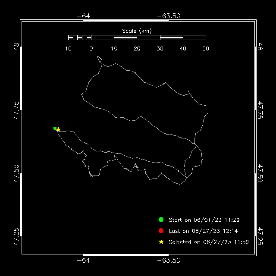Click the 50 label on the scale bar
276x276 pixels.
[x=206, y=49]
